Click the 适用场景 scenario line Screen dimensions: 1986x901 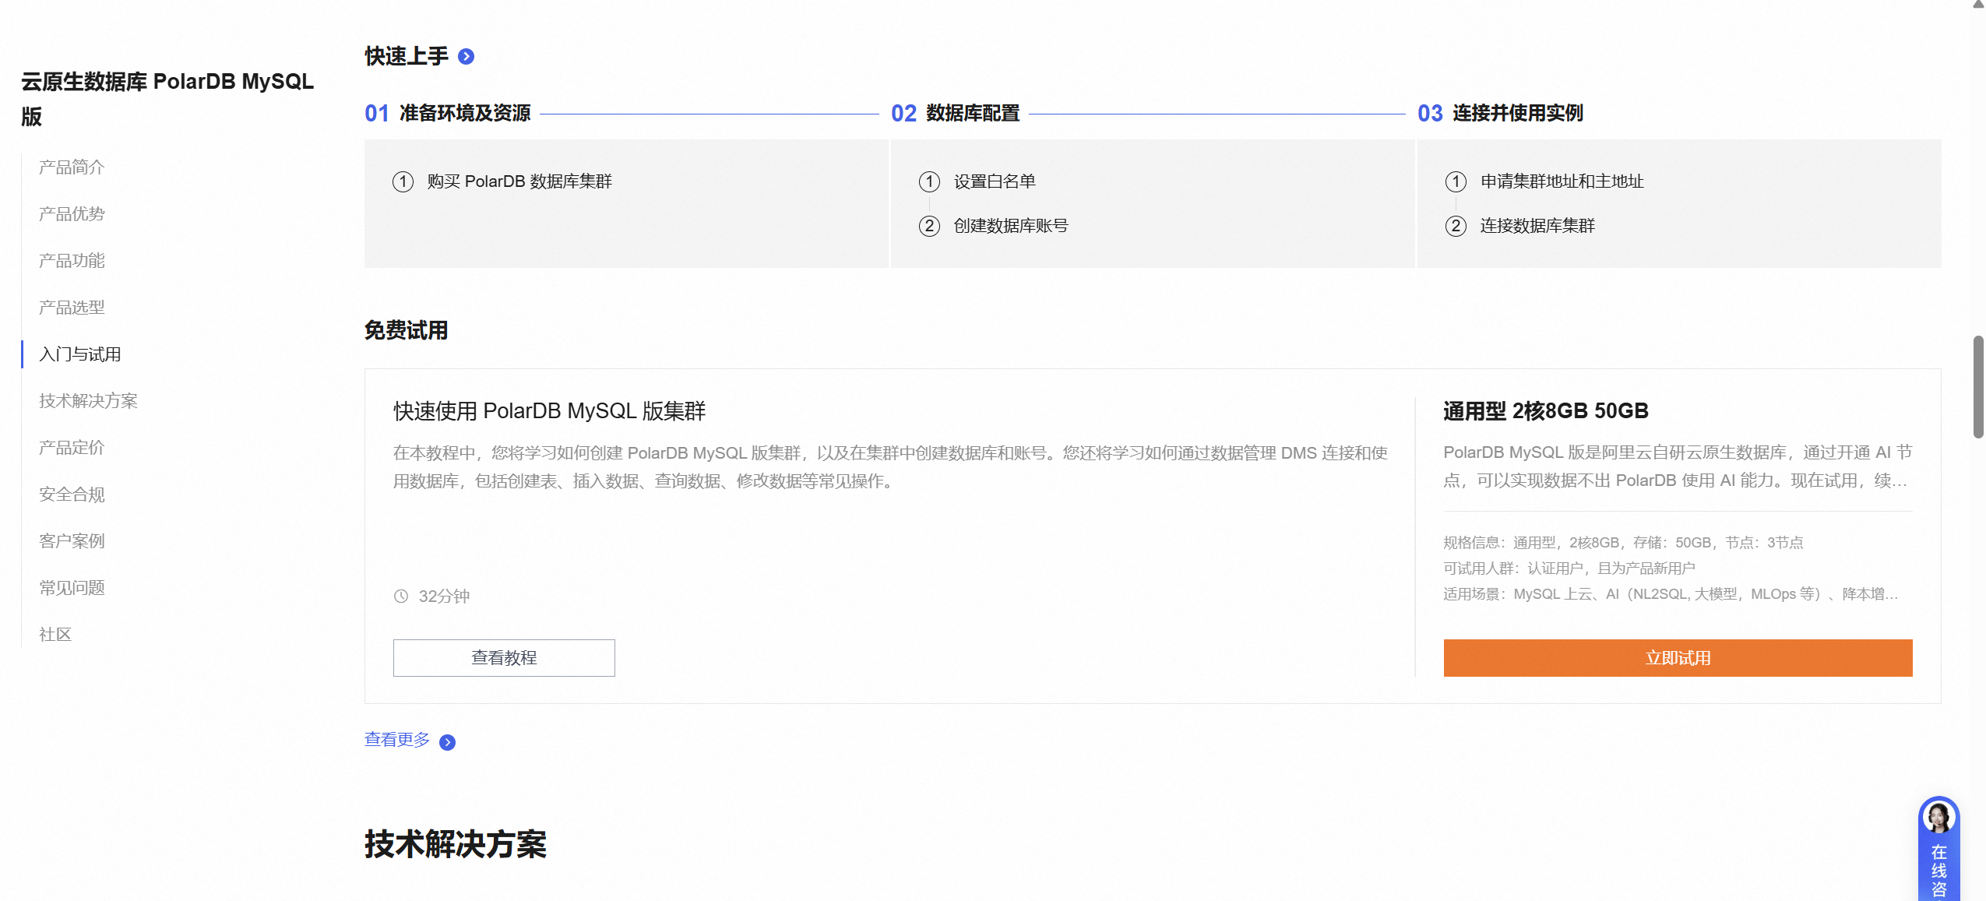pos(1671,594)
